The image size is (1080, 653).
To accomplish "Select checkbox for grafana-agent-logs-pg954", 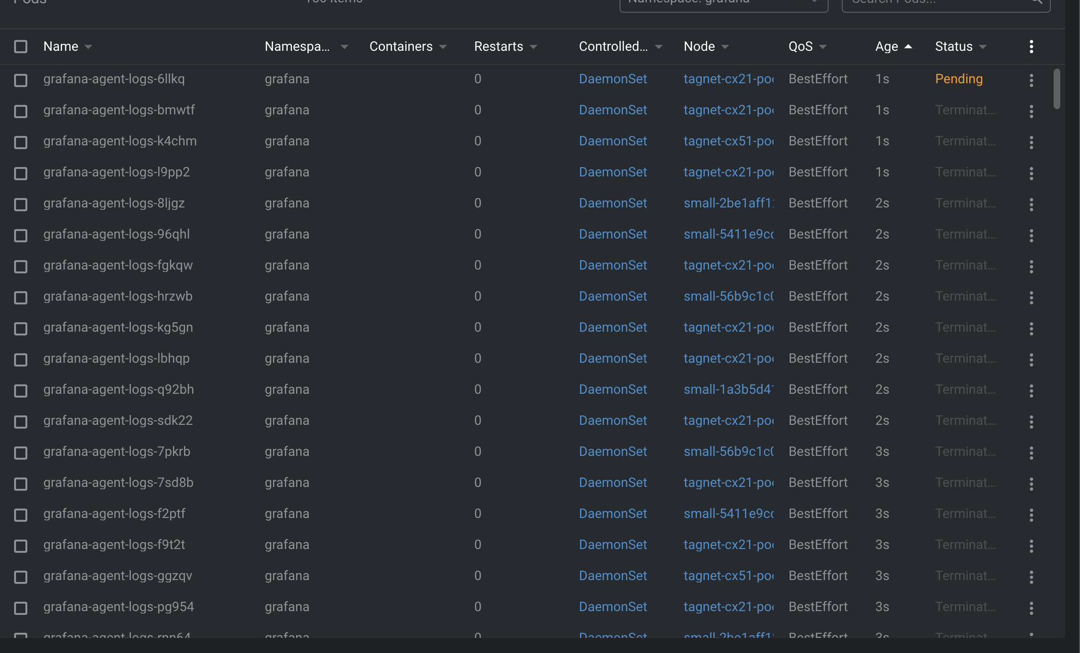I will click(21, 608).
